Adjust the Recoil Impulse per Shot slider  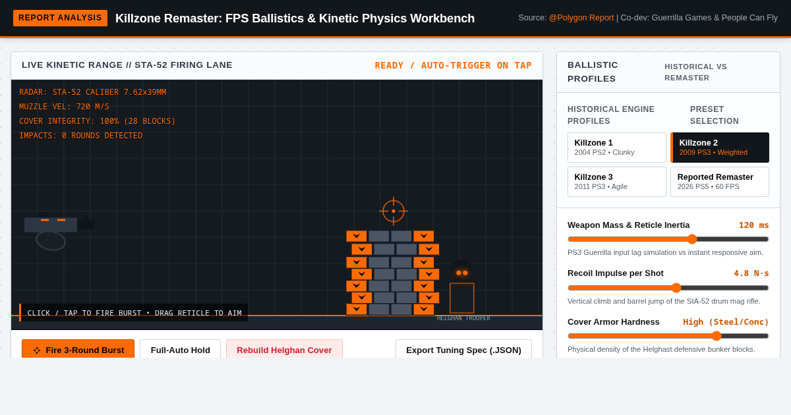(668, 288)
